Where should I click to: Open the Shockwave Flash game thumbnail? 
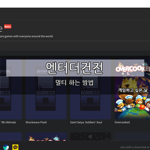(x=46, y=88)
